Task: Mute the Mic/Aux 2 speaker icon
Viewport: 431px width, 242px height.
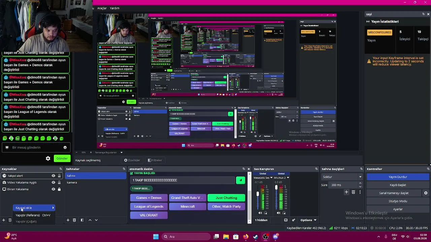Action: (x=278, y=213)
